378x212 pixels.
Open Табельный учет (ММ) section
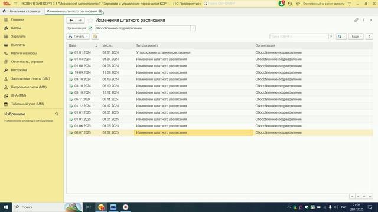tap(27, 104)
